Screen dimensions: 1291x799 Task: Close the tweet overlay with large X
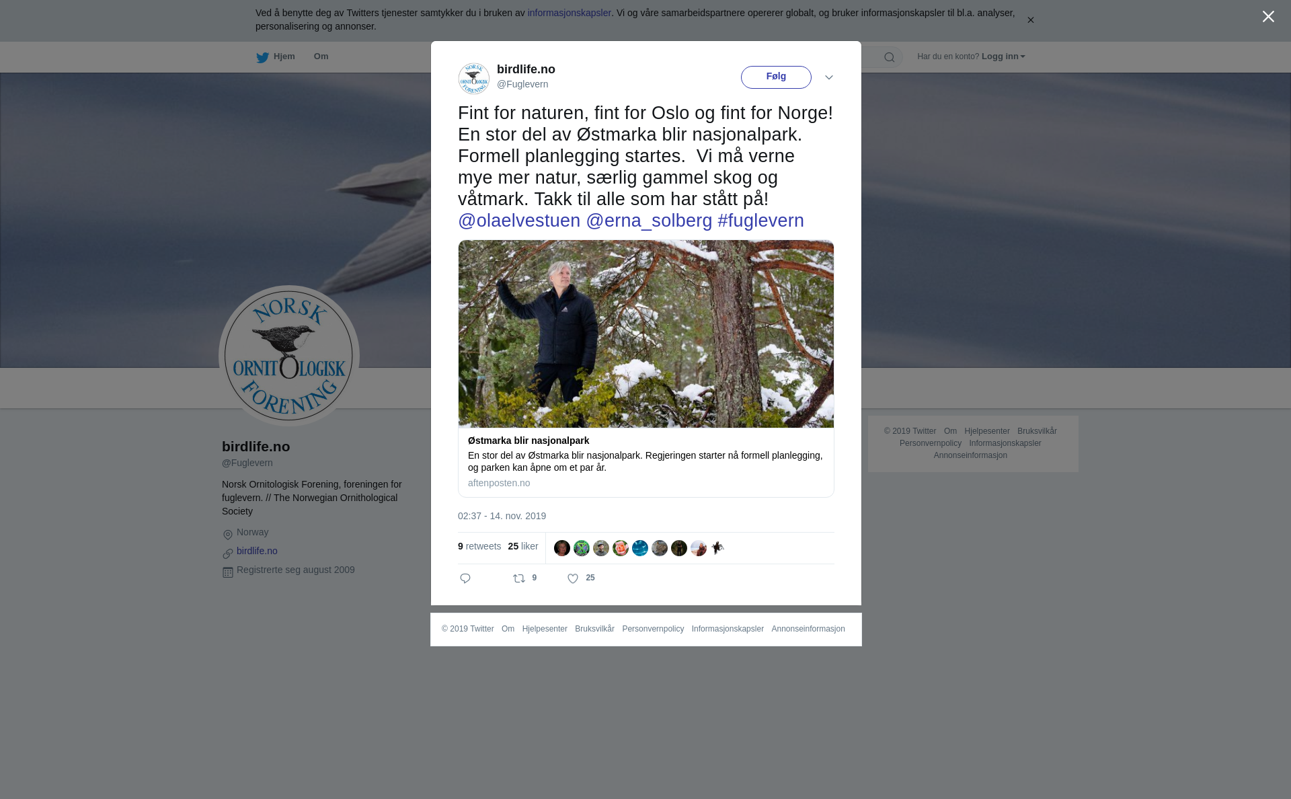coord(1268,17)
